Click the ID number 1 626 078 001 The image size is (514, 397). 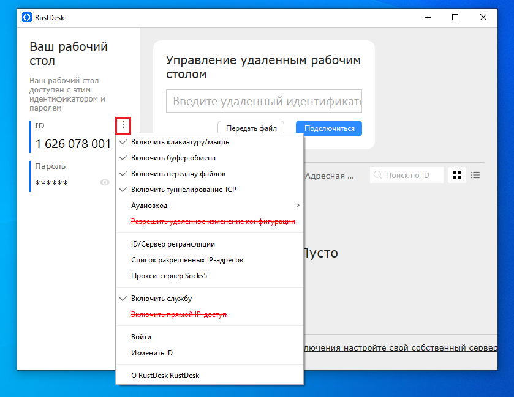click(x=73, y=144)
